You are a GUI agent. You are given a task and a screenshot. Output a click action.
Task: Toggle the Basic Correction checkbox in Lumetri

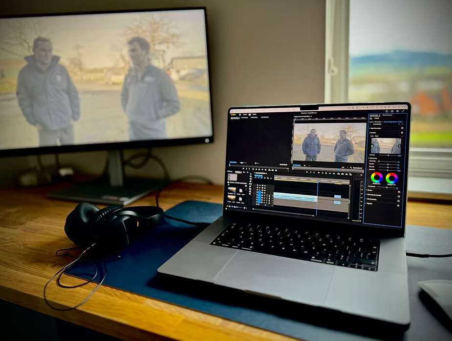click(x=402, y=127)
